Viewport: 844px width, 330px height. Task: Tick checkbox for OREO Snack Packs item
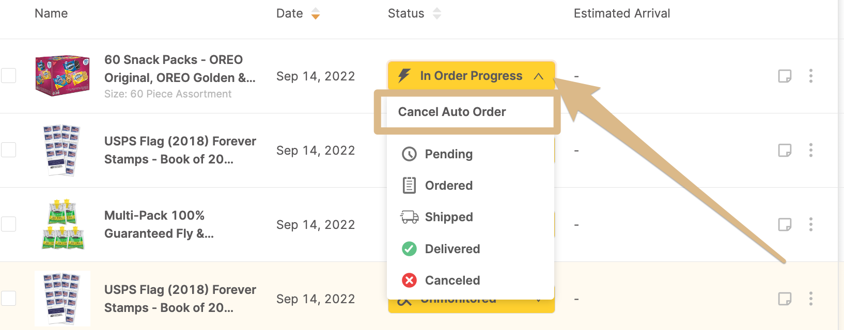8,76
